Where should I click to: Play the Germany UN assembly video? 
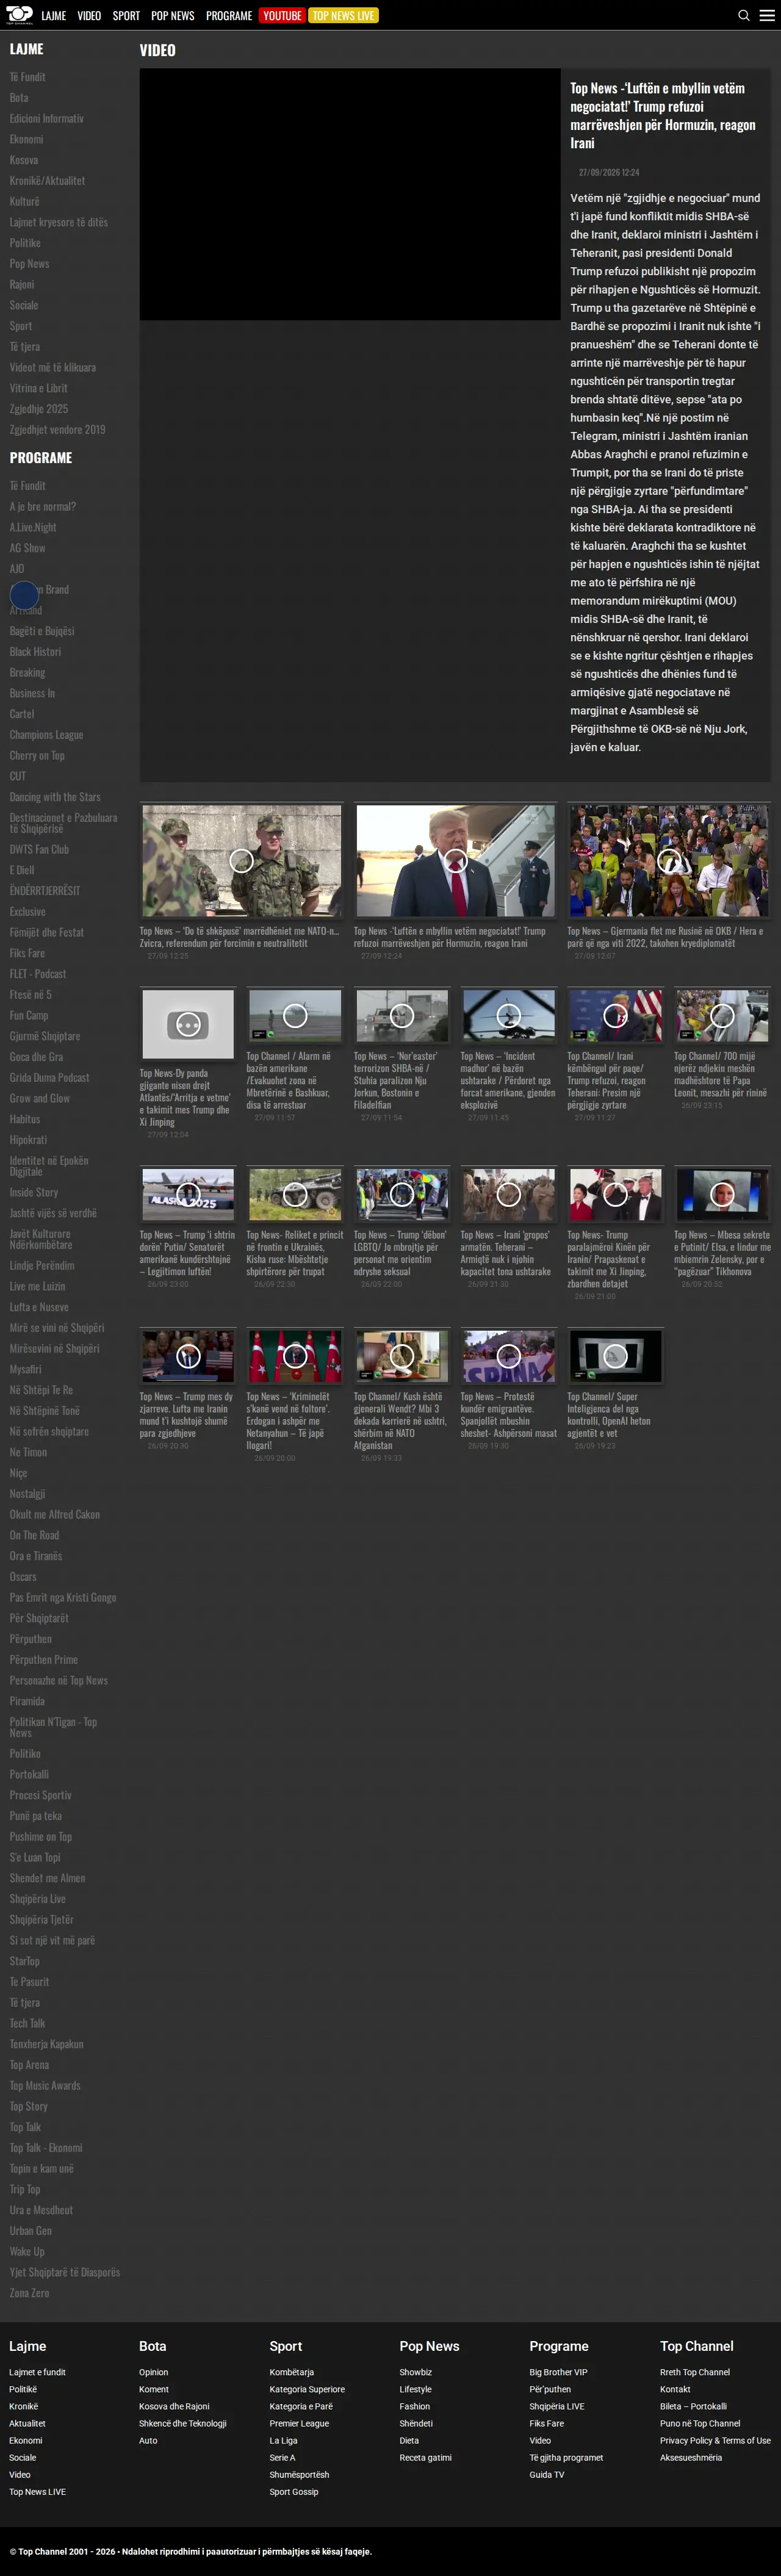click(x=669, y=860)
